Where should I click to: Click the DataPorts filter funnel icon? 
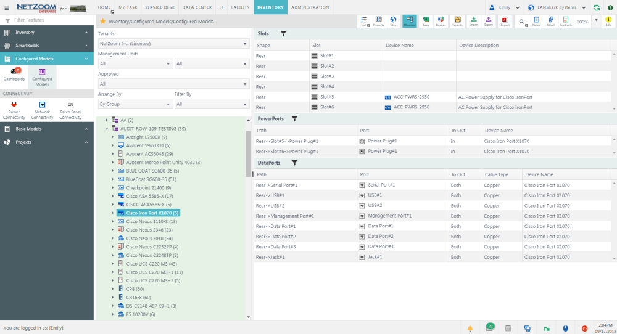click(x=294, y=163)
